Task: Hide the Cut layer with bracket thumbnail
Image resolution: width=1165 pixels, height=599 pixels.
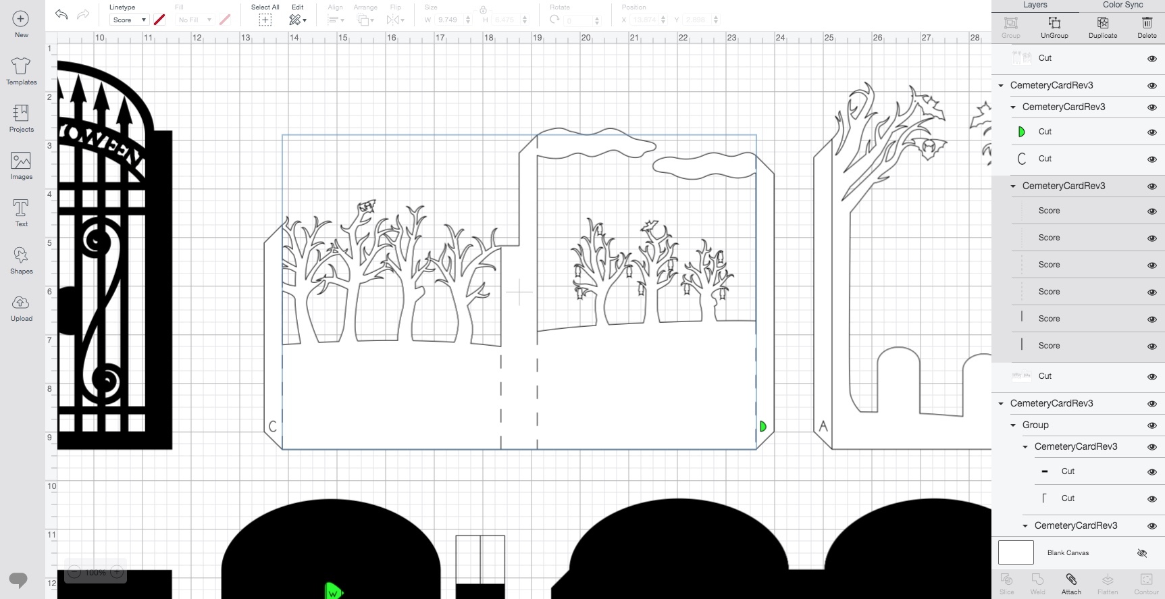Action: [1152, 499]
